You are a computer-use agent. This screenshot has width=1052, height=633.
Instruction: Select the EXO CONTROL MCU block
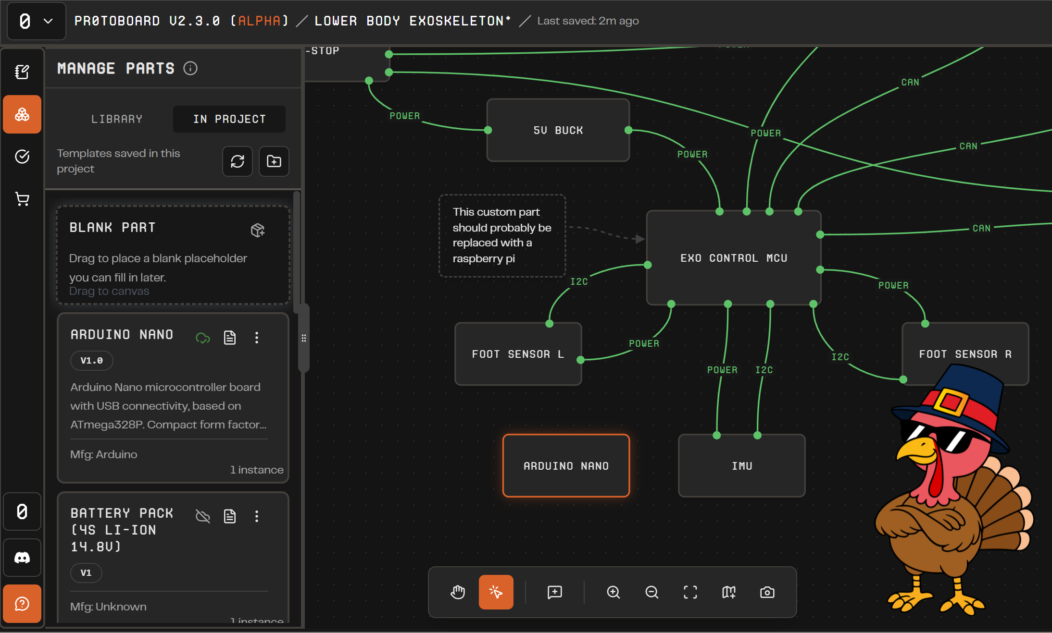(734, 258)
